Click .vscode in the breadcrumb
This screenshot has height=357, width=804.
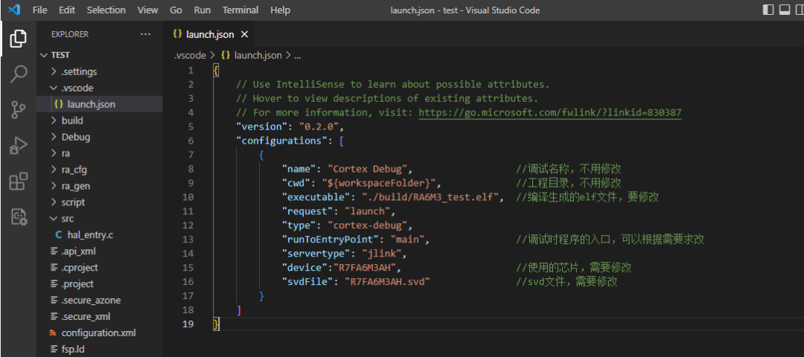point(190,55)
